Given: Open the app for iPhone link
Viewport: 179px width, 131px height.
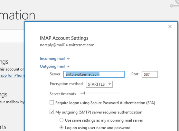Looking at the screenshot, I should point(12,75).
